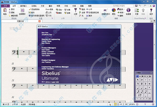Screen dimensions: 157x107
Task: Switch to the 音符输入 ribbon tab
Action: pyautogui.click(x=24, y=5)
